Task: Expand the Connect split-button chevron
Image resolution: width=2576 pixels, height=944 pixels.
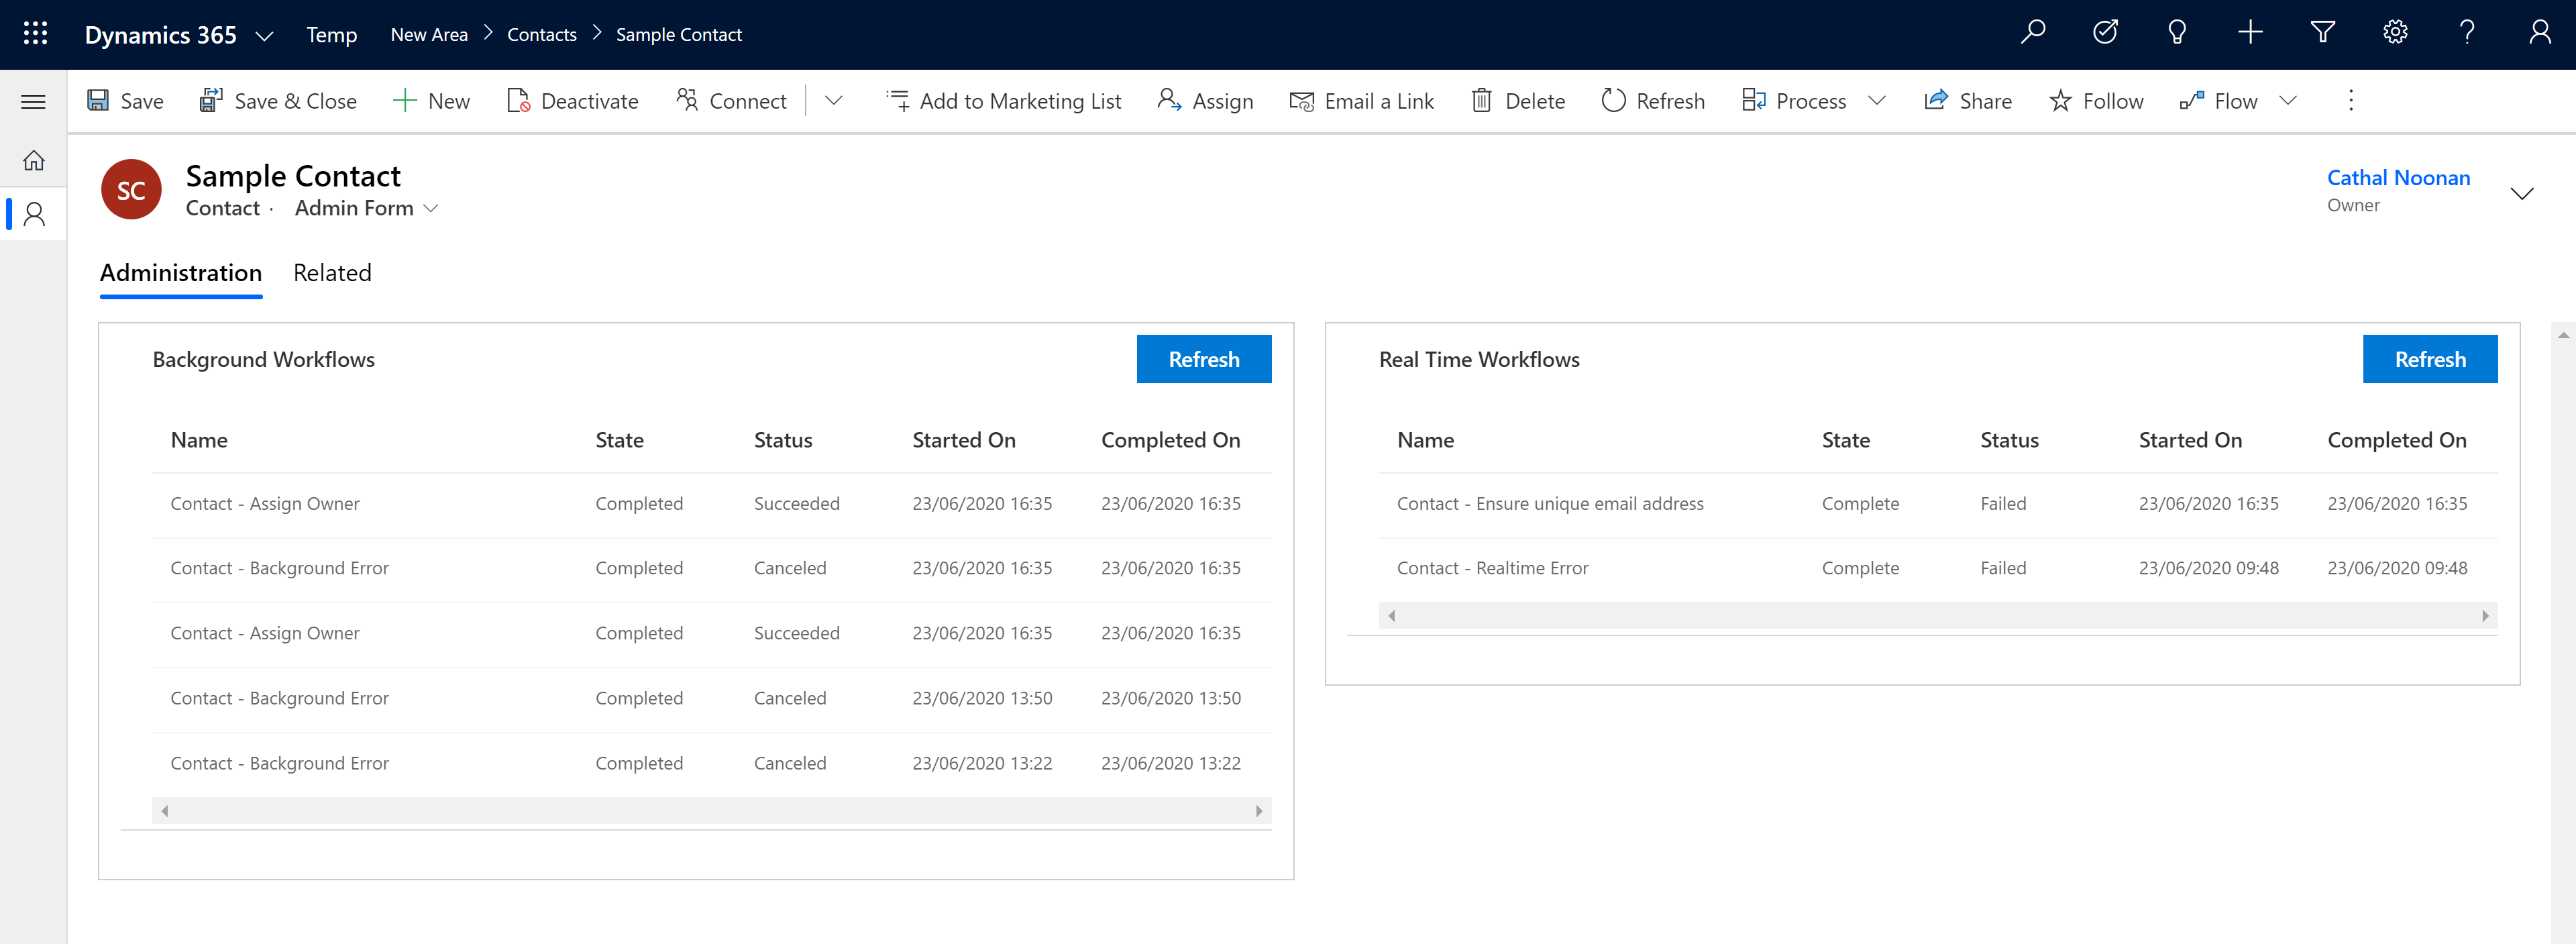Action: [x=833, y=101]
